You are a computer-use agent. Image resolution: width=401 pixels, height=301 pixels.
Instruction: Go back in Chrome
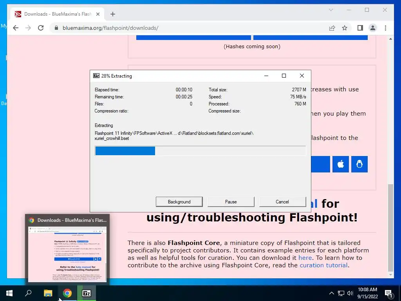pyautogui.click(x=16, y=28)
